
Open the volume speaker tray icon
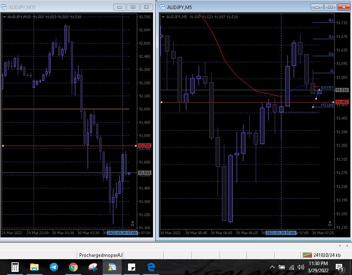pos(300,267)
